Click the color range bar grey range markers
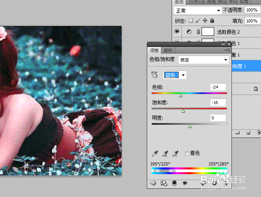 pos(164,171)
